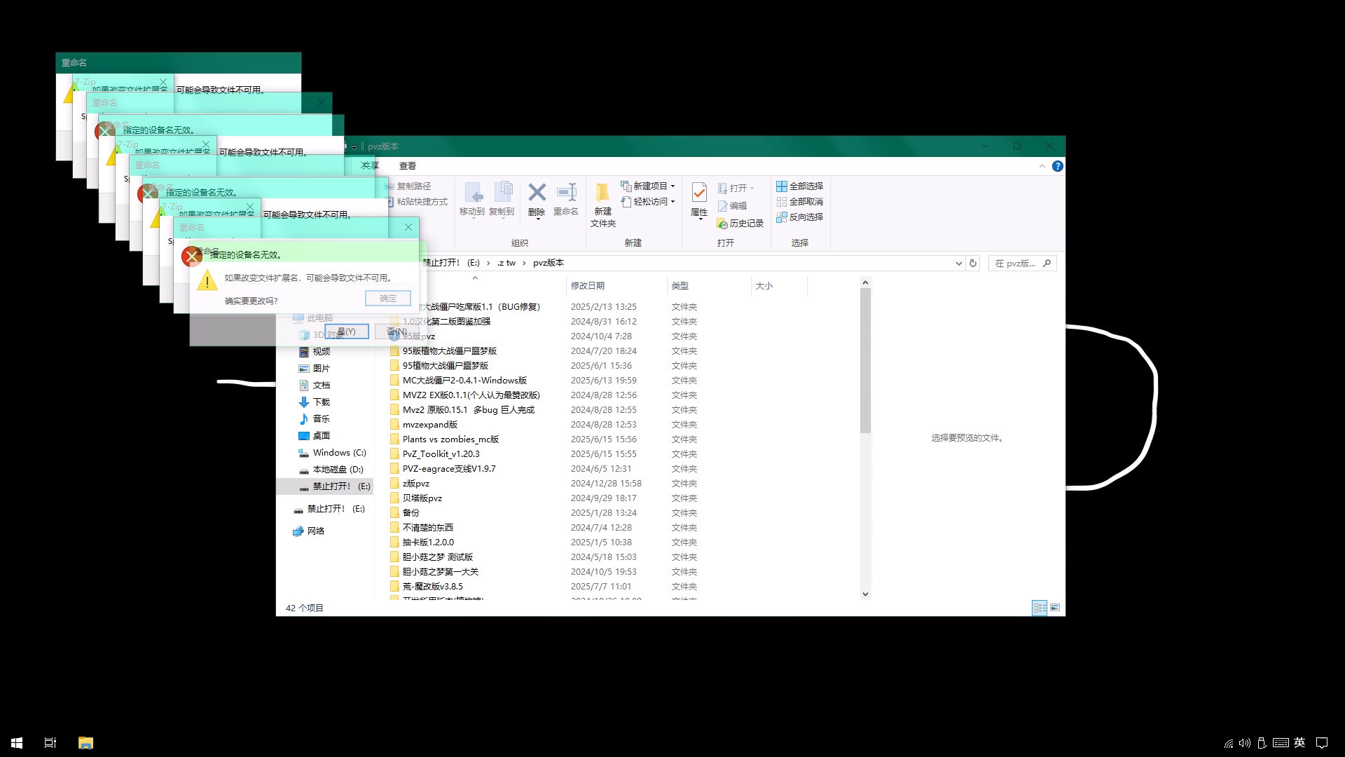Click the History (历史记录) button
This screenshot has width=1345, height=757.
pyautogui.click(x=740, y=224)
